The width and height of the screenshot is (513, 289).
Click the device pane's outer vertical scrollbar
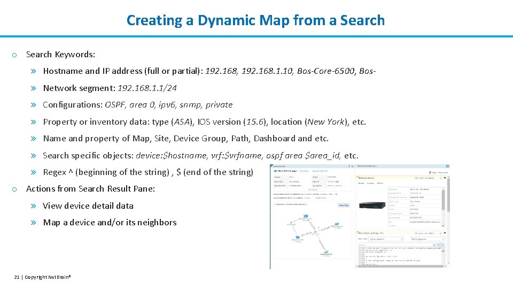click(448, 195)
